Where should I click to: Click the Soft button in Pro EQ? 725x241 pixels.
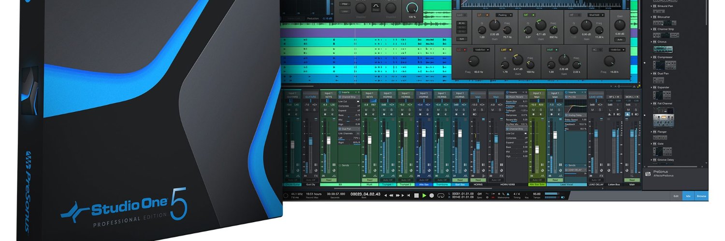point(462,39)
